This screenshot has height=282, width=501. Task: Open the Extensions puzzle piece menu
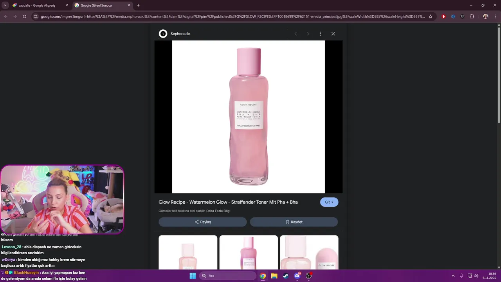point(472,16)
